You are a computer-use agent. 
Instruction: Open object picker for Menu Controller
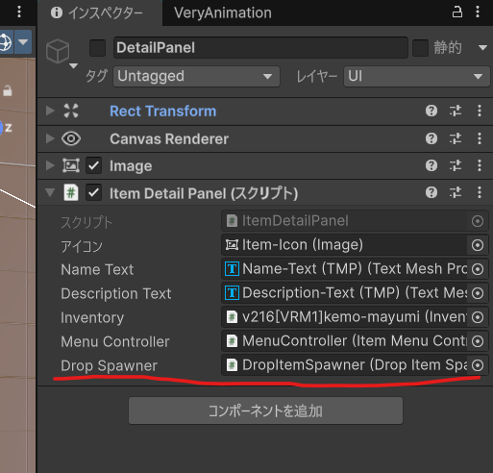[478, 341]
